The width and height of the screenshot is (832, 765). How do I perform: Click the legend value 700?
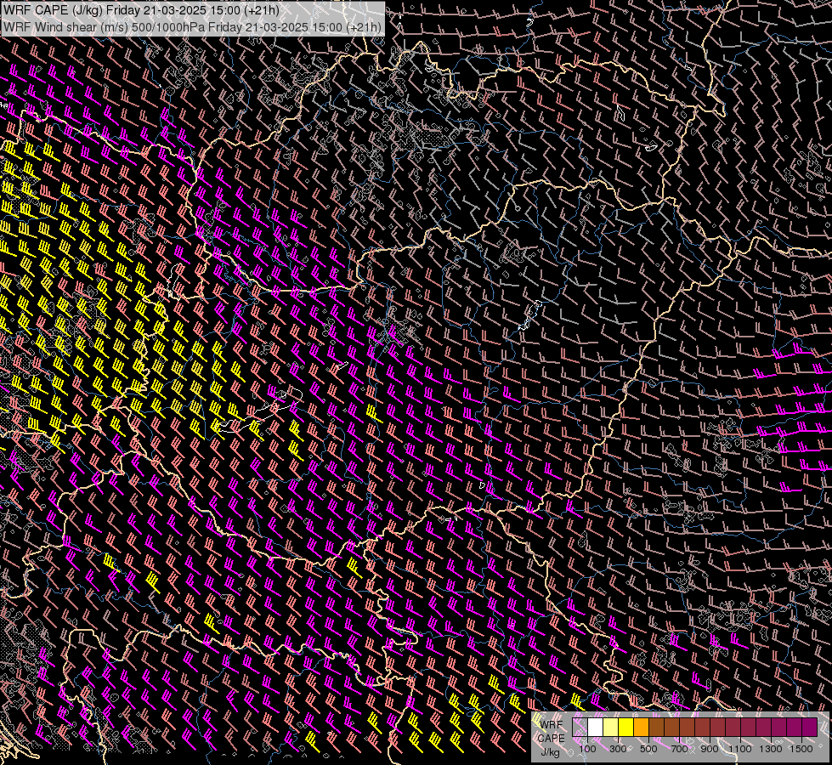point(679,749)
